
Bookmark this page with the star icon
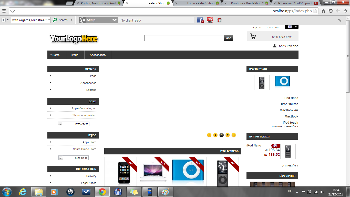(x=12, y=11)
